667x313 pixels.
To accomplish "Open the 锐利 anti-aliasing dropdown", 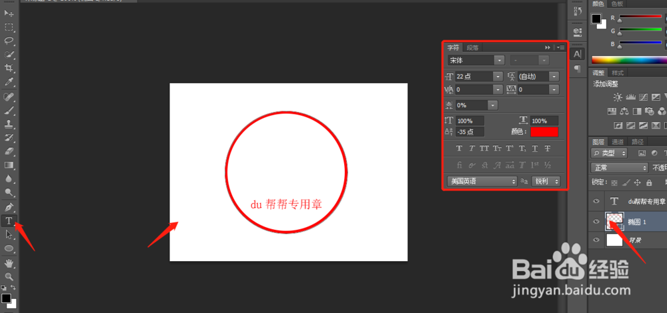I will [x=546, y=181].
